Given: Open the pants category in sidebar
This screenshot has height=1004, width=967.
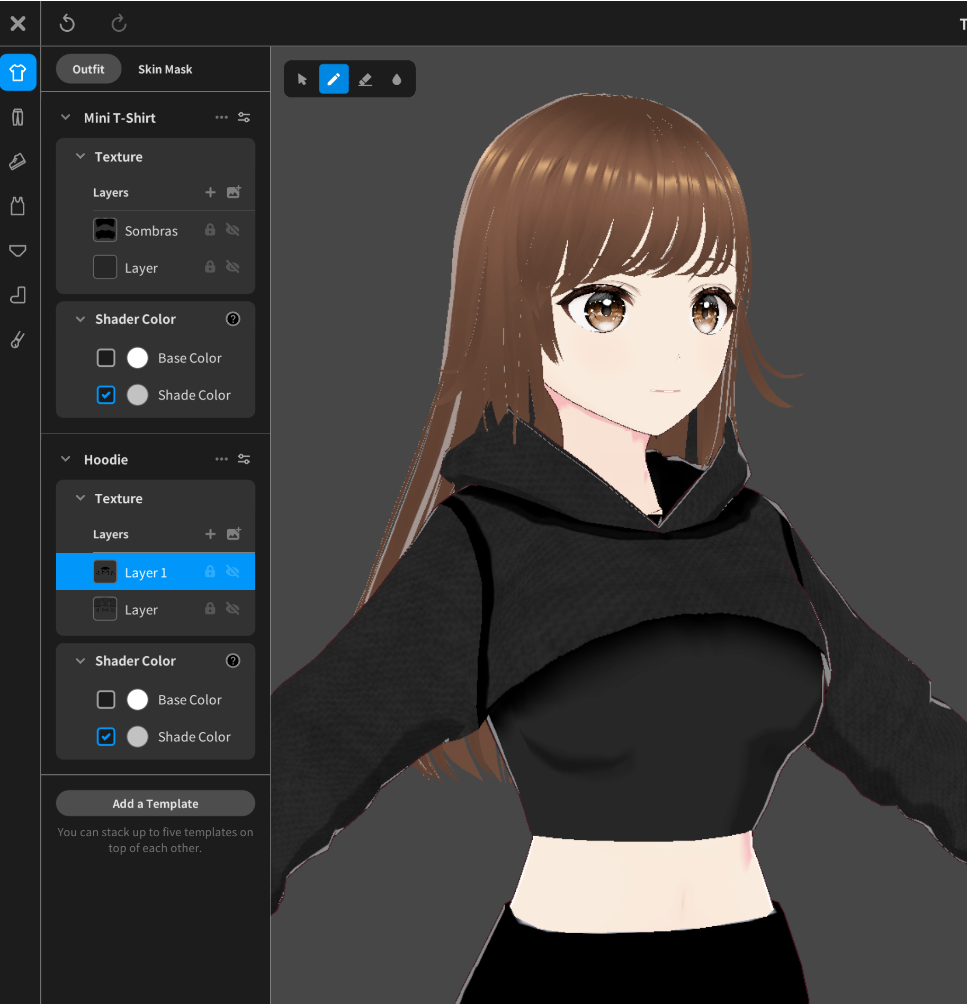Looking at the screenshot, I should 17,117.
